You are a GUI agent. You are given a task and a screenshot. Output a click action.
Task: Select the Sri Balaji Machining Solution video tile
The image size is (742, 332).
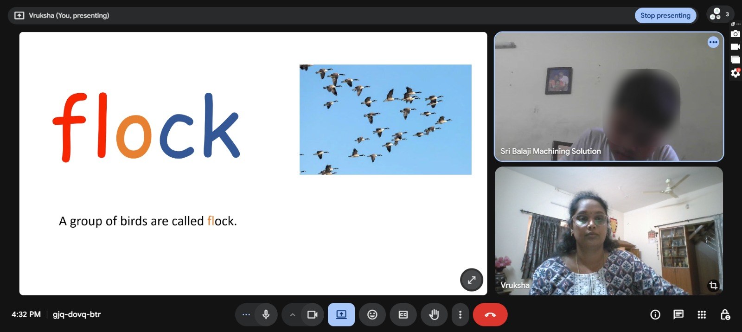point(609,96)
